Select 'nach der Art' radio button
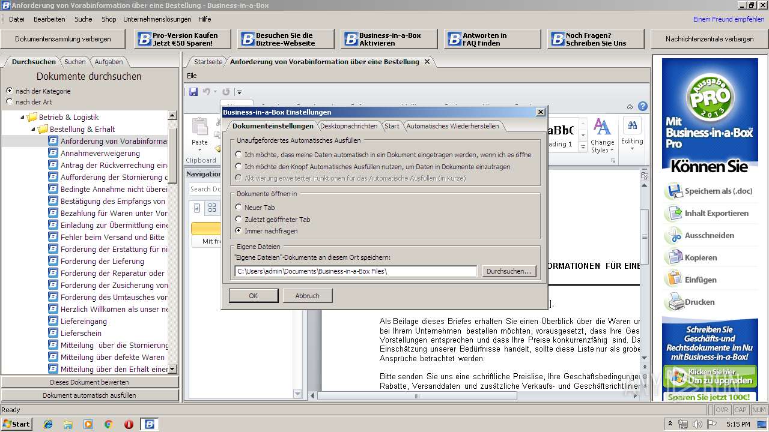Image resolution: width=769 pixels, height=432 pixels. coord(10,101)
